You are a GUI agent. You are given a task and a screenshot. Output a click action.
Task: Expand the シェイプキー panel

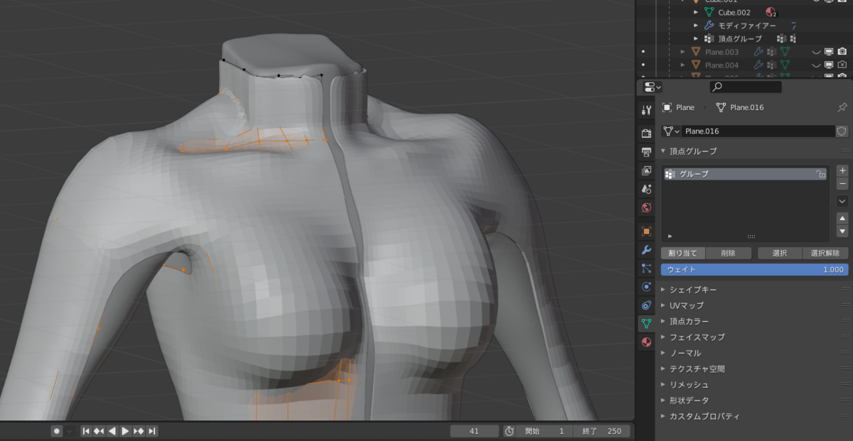(x=663, y=290)
